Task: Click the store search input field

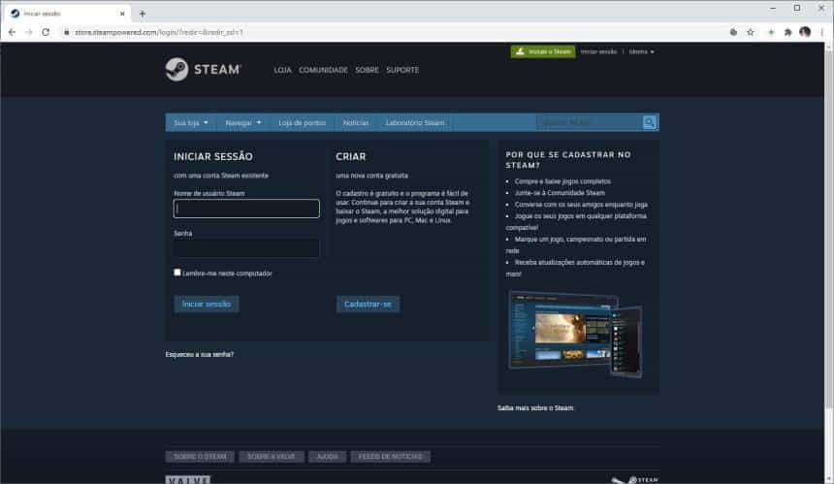Action: (x=589, y=122)
